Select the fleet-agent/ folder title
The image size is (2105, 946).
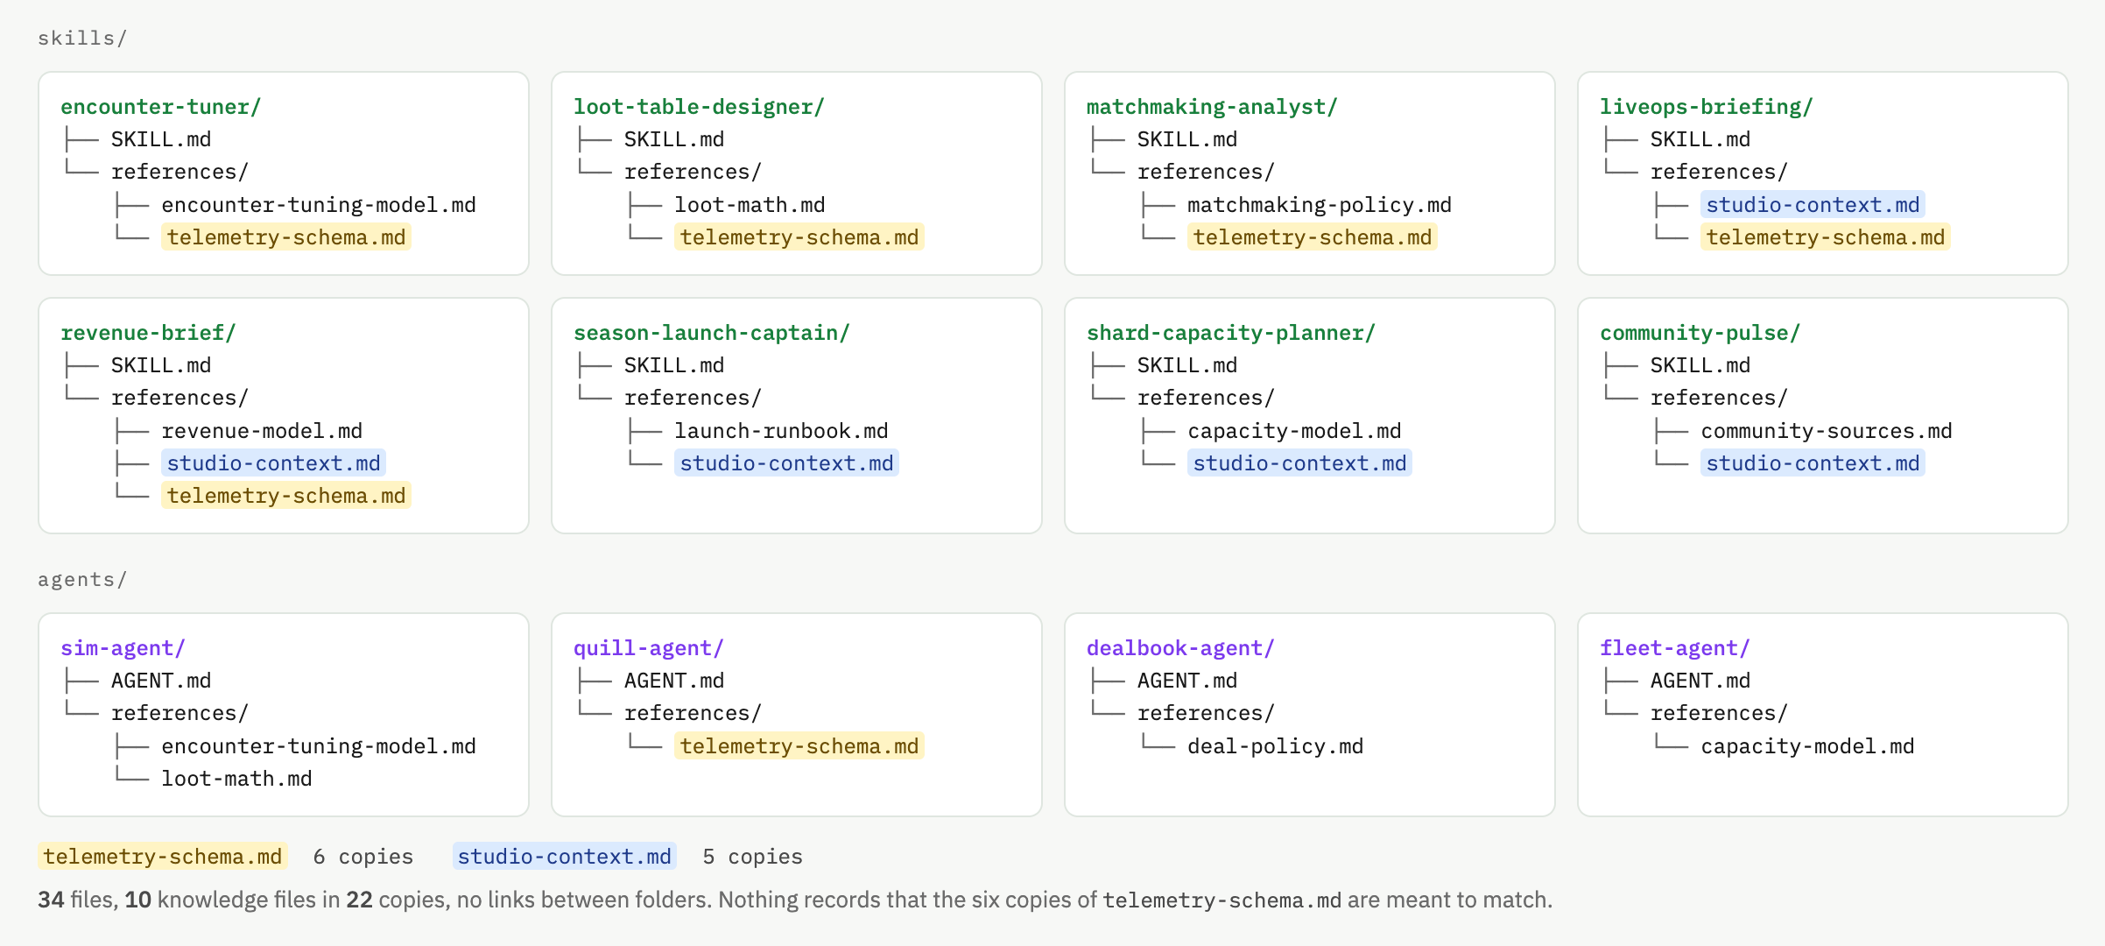point(1674,648)
